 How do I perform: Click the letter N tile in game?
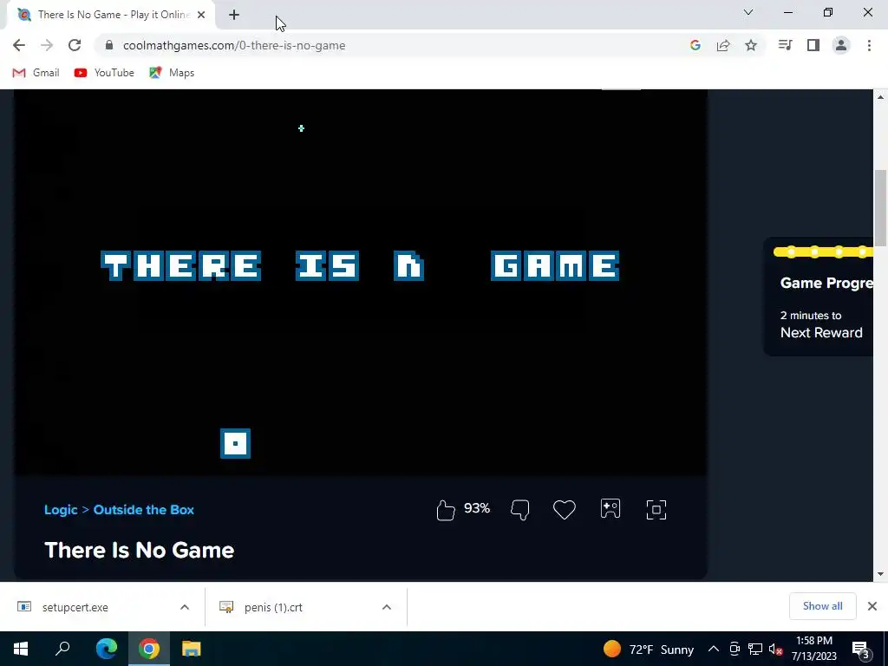(x=409, y=265)
